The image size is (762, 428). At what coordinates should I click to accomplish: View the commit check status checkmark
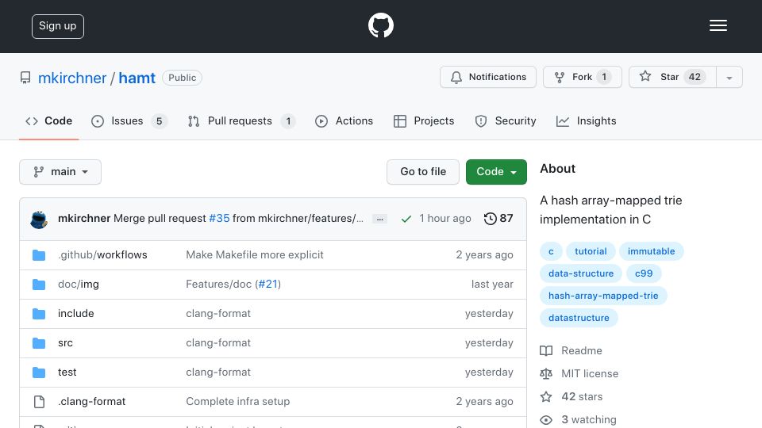click(x=406, y=220)
